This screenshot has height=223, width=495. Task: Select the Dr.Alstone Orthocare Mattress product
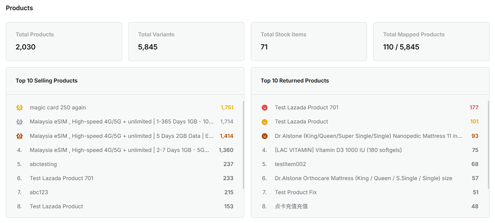click(x=363, y=178)
